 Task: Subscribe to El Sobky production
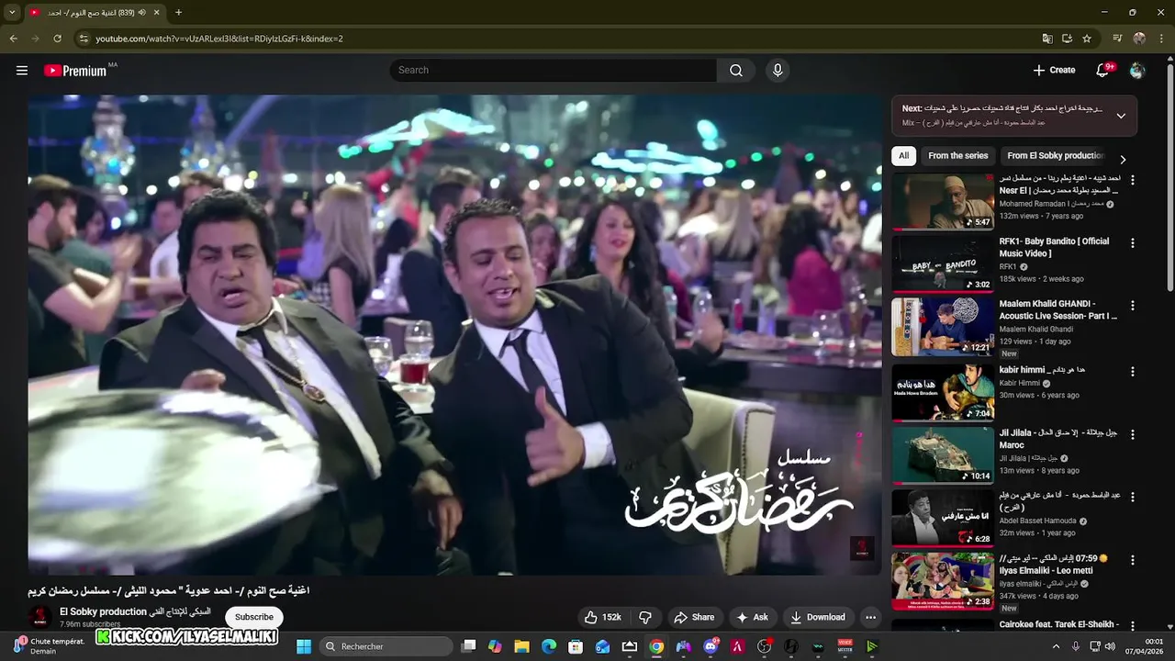coord(254,617)
